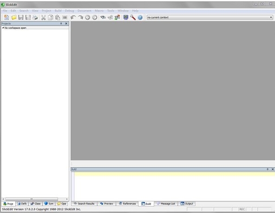
Task: Switch to the Search Results tab
Action: (84, 204)
